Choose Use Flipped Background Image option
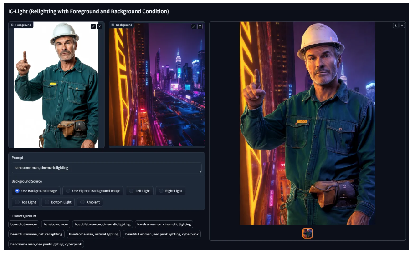Image resolution: width=415 pixels, height=255 pixels. point(68,191)
